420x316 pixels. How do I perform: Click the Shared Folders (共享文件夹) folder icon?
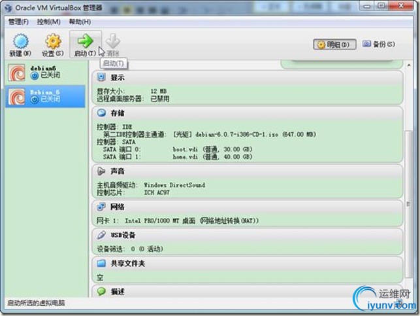tap(101, 263)
